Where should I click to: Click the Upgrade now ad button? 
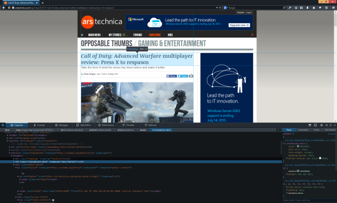click(x=239, y=25)
